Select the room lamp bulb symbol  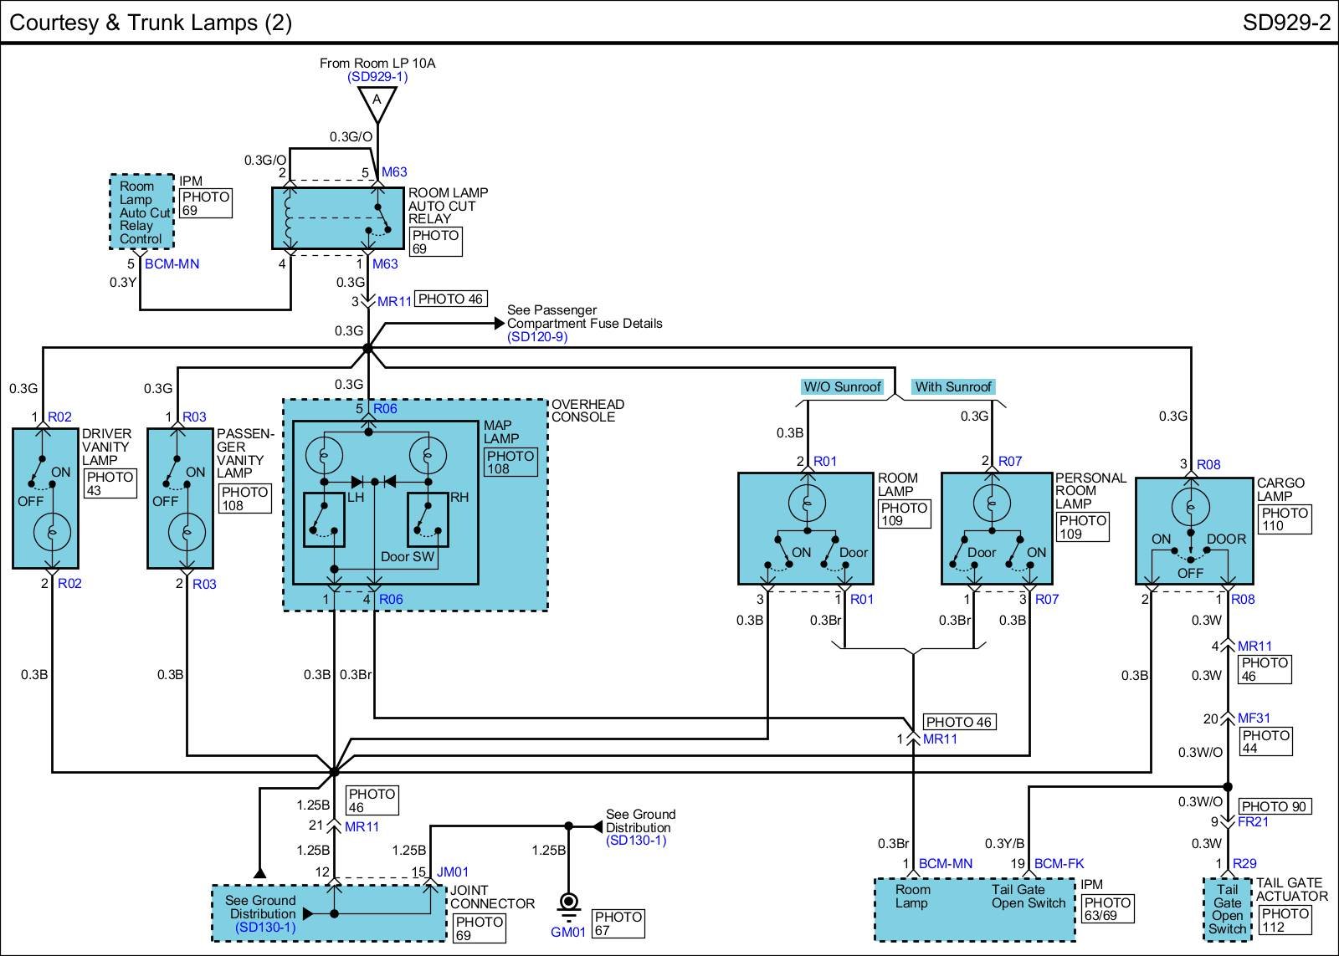808,504
